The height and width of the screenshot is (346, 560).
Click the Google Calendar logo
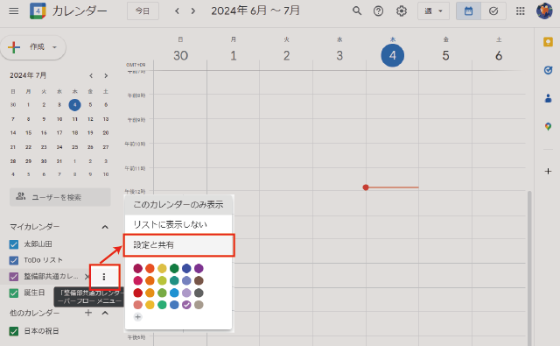click(38, 11)
